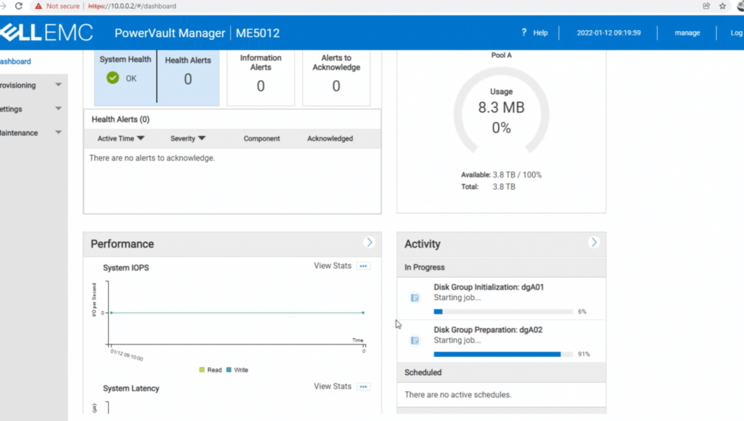Click 'There are no alerts to acknowledge.' text

[152, 157]
